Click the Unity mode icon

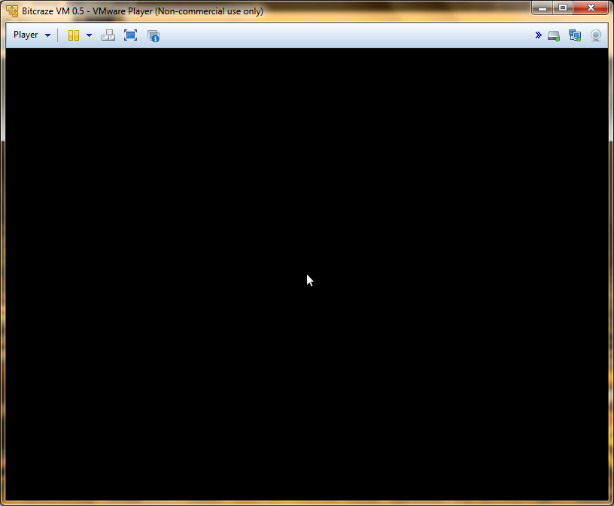tap(153, 35)
